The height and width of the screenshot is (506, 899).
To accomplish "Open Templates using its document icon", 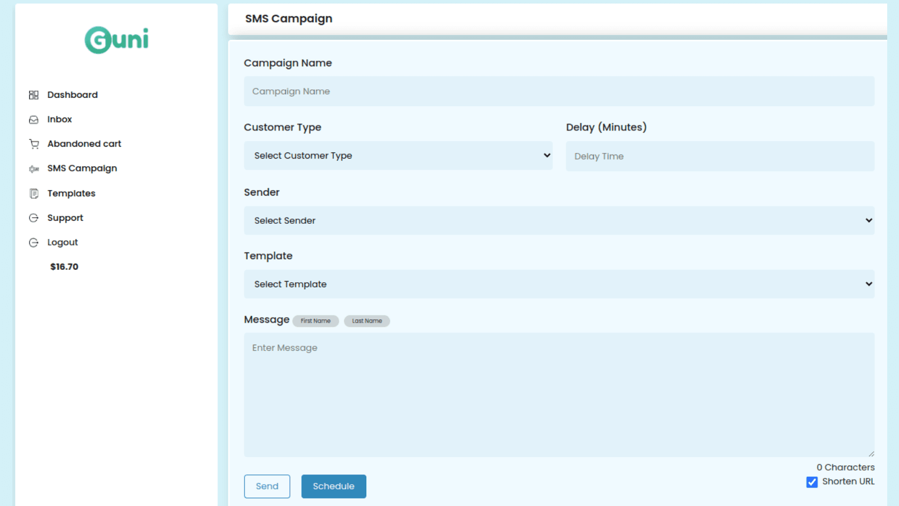I will [34, 193].
